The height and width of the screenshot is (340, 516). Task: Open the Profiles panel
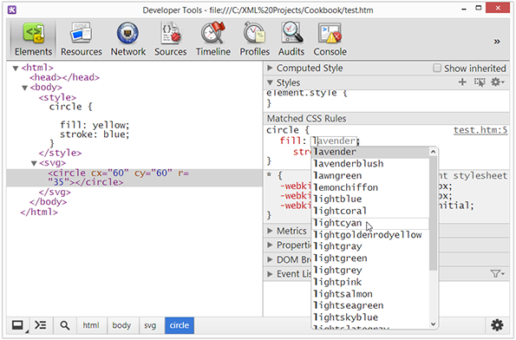tap(254, 39)
